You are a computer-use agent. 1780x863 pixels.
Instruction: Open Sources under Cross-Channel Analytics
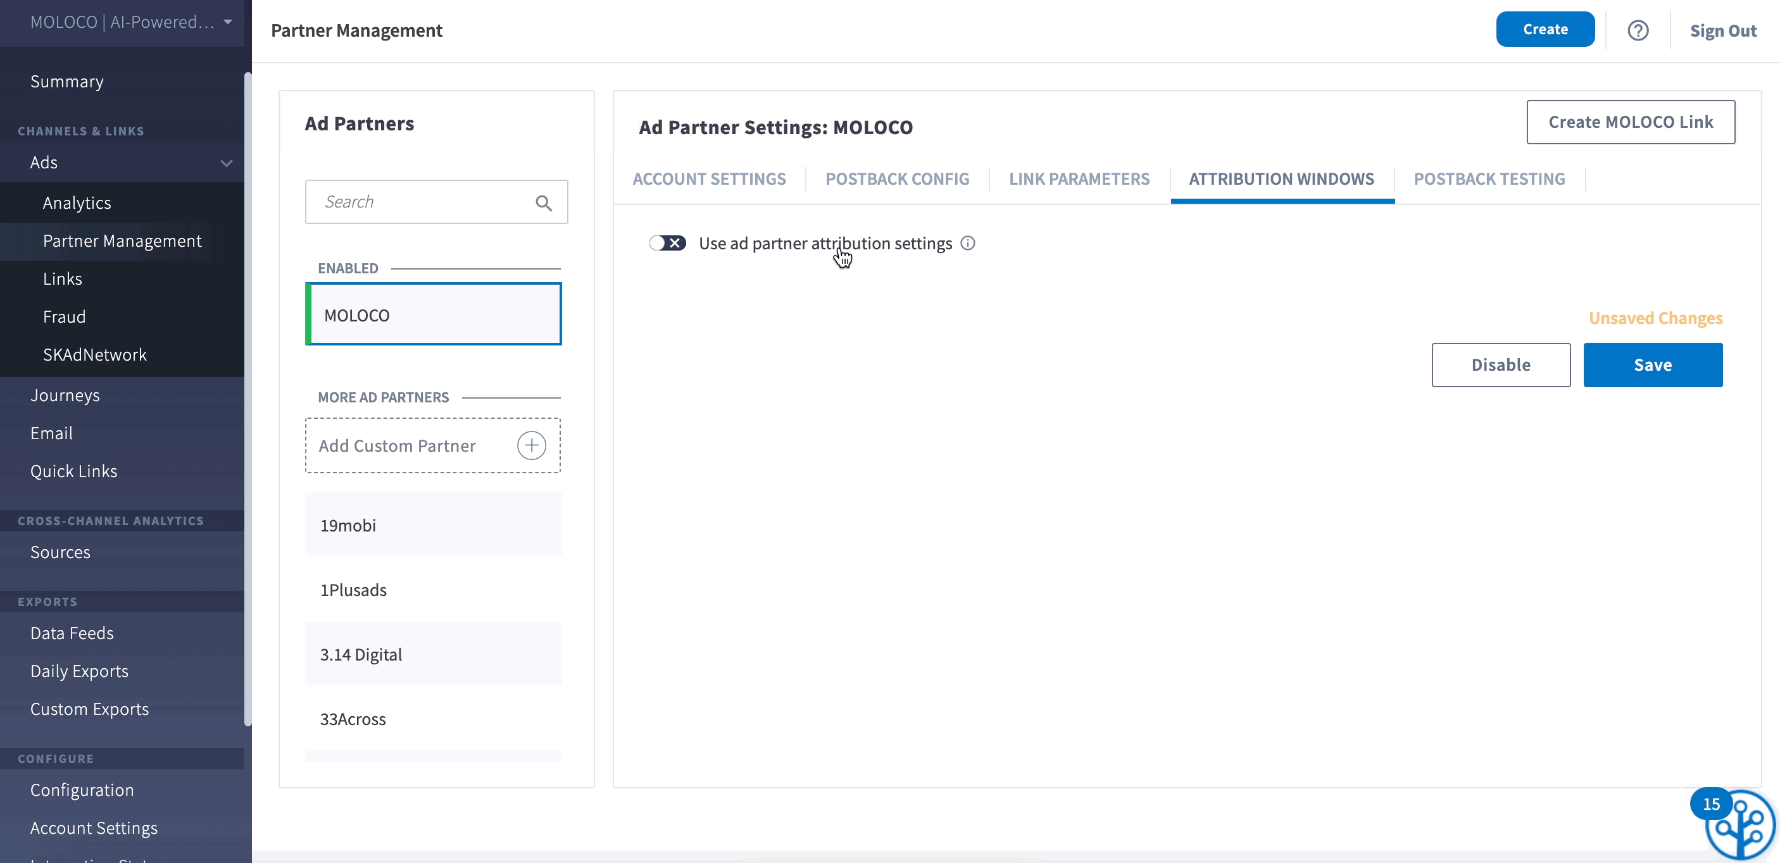pyautogui.click(x=60, y=552)
